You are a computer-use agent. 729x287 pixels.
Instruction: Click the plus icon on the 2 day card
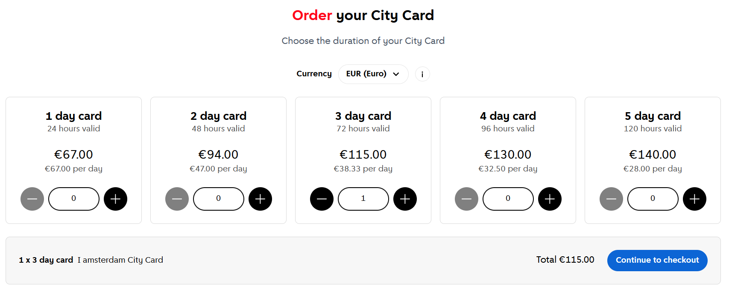pyautogui.click(x=260, y=199)
